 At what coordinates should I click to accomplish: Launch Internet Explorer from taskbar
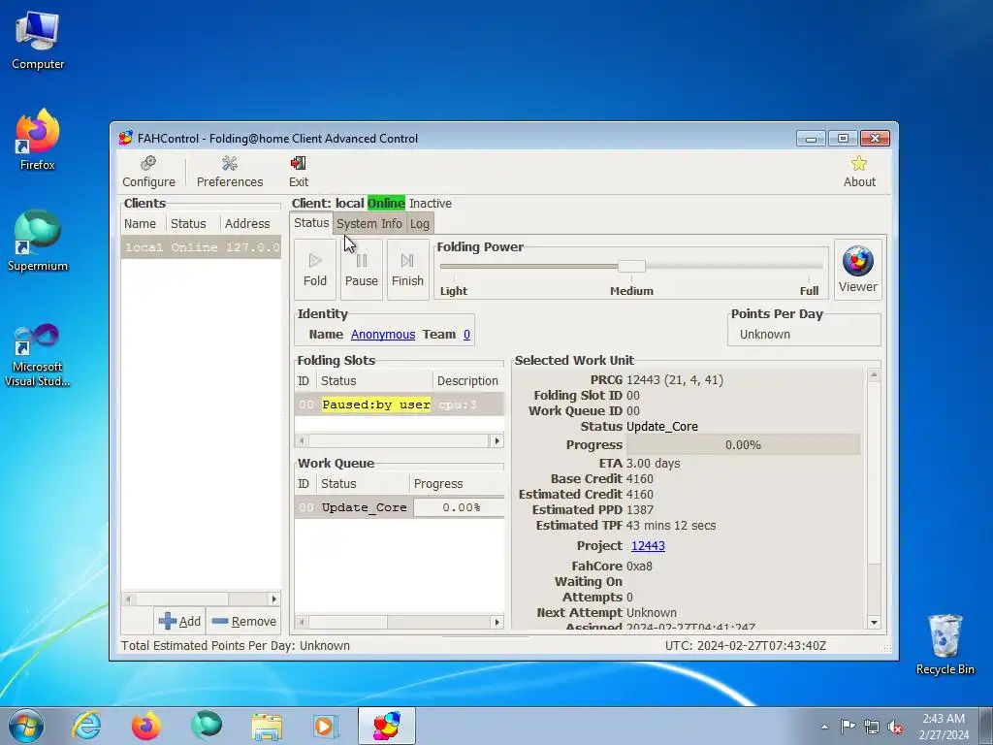pyautogui.click(x=86, y=726)
